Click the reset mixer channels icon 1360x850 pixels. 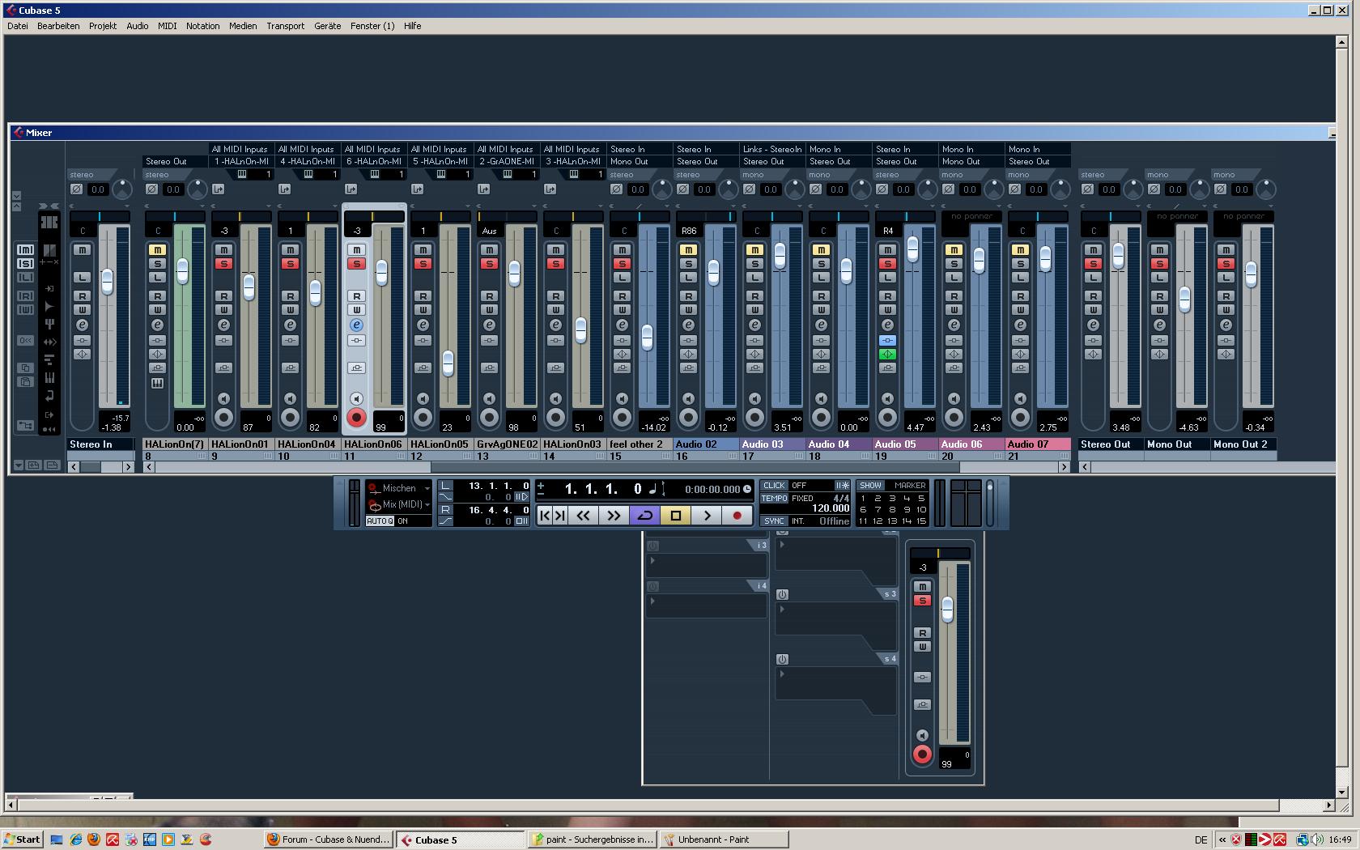(x=25, y=341)
